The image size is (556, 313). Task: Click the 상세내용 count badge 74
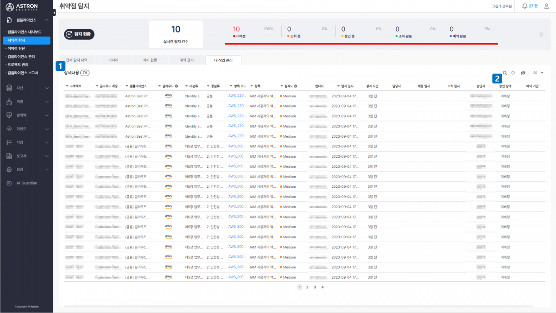pyautogui.click(x=85, y=73)
